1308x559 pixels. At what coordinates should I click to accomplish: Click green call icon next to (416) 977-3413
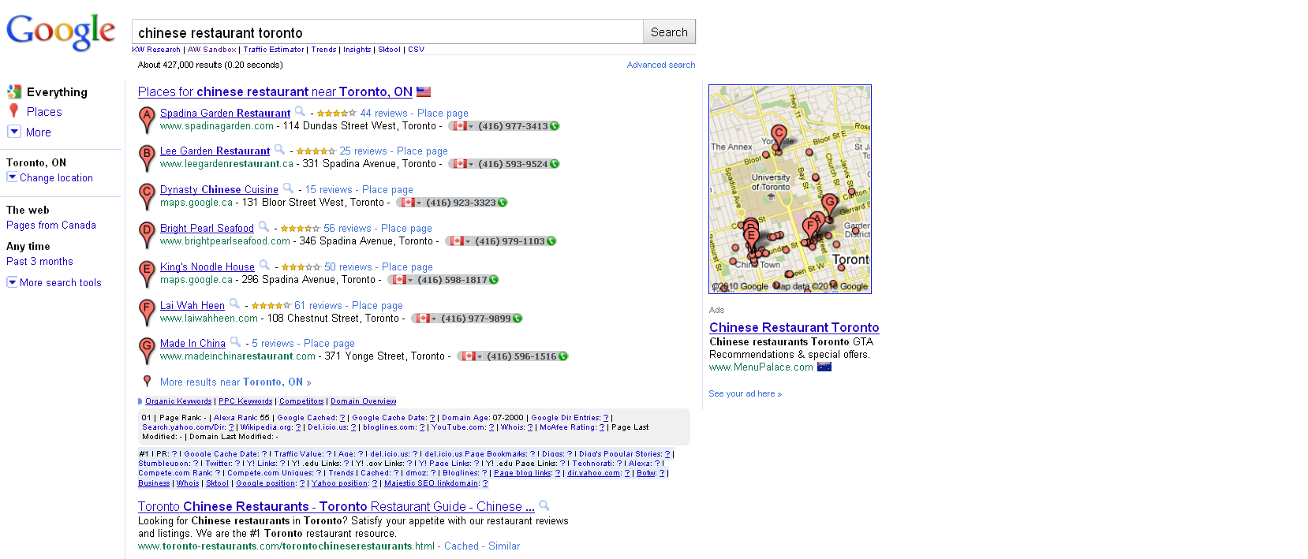coord(555,126)
